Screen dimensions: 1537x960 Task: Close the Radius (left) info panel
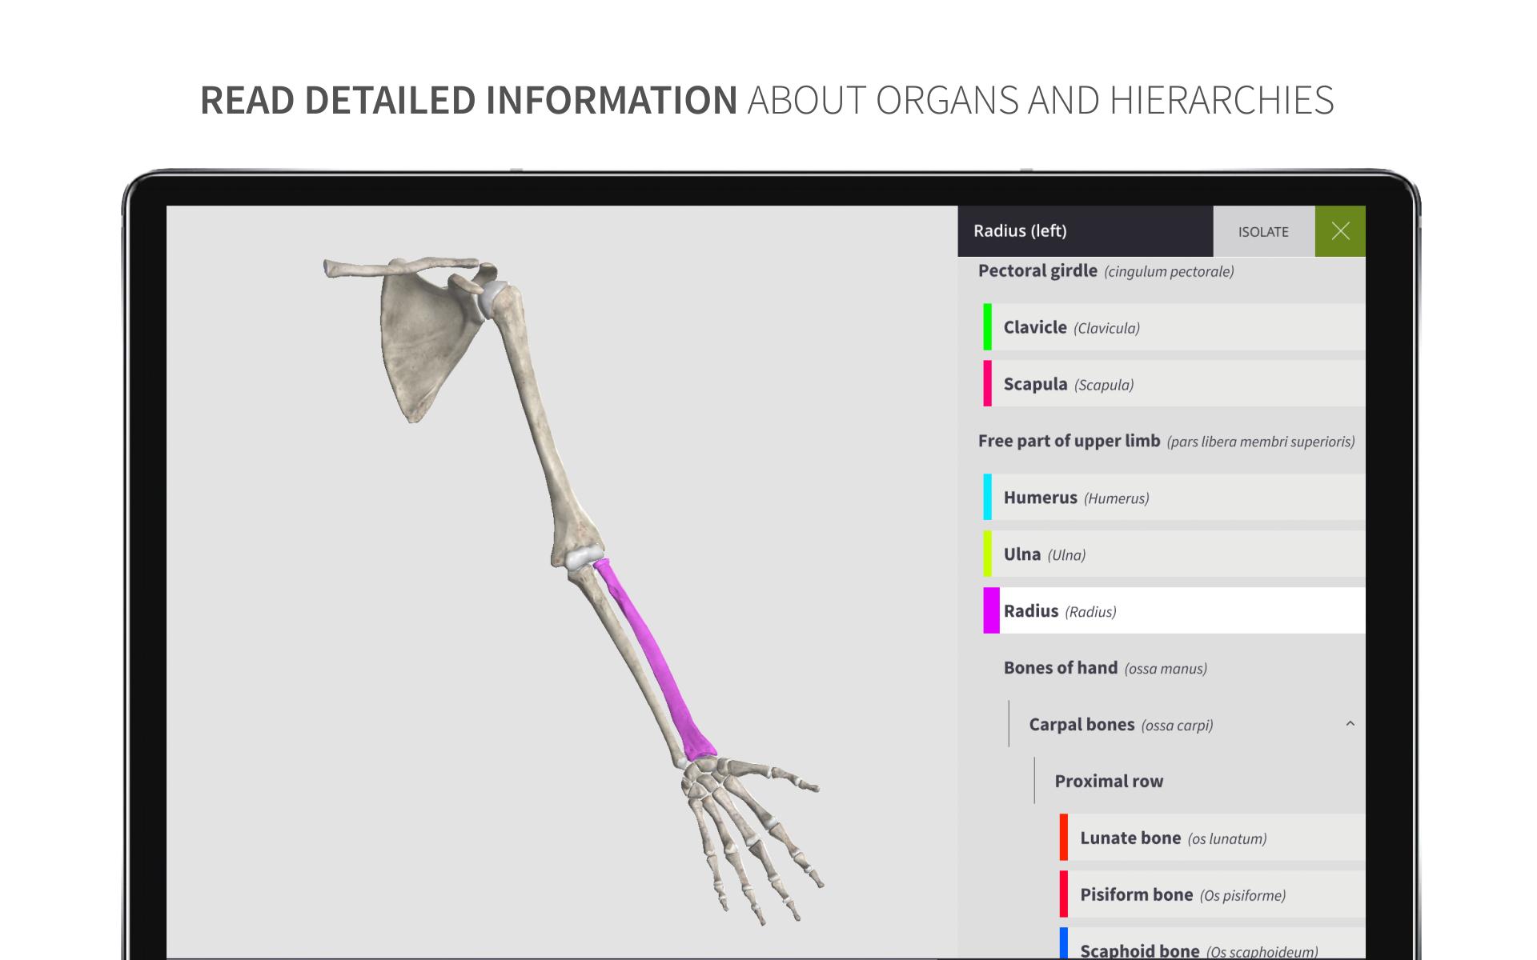[1340, 231]
